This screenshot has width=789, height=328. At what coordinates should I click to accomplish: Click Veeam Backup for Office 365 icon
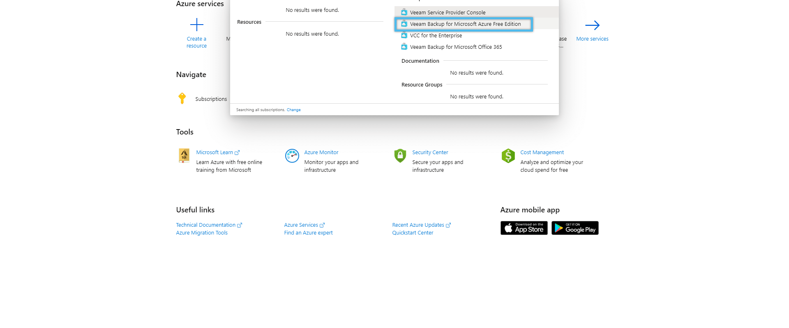(x=404, y=47)
